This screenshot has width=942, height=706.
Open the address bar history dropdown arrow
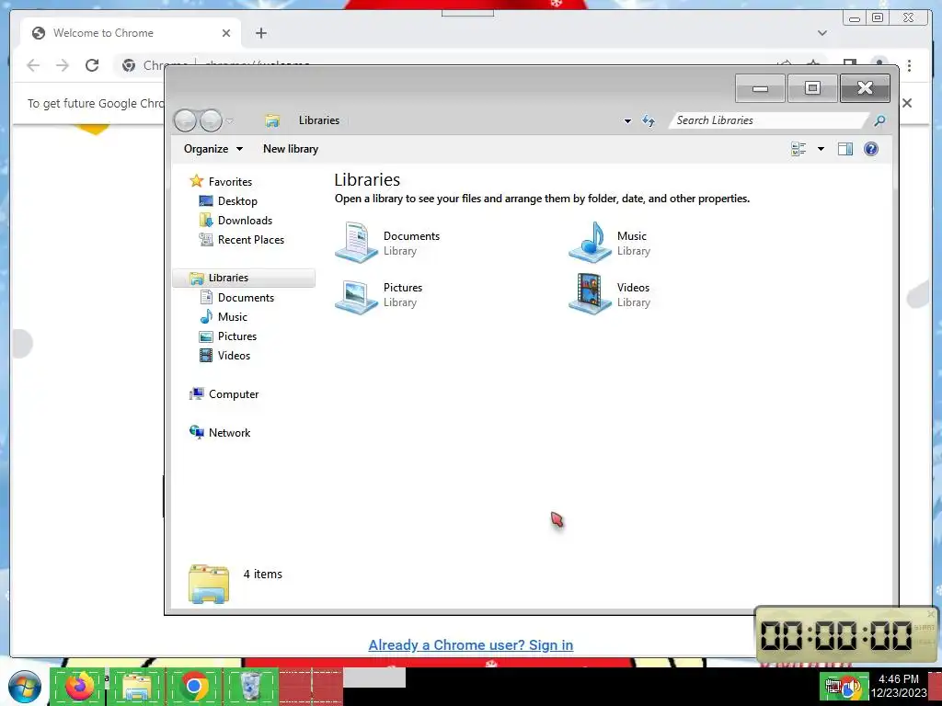pos(627,120)
